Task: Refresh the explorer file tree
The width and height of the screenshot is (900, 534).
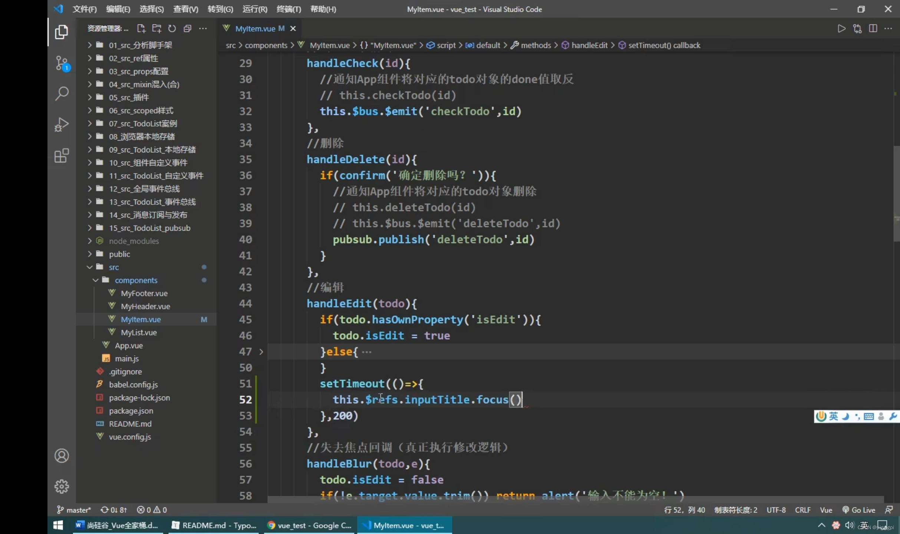Action: tap(172, 29)
